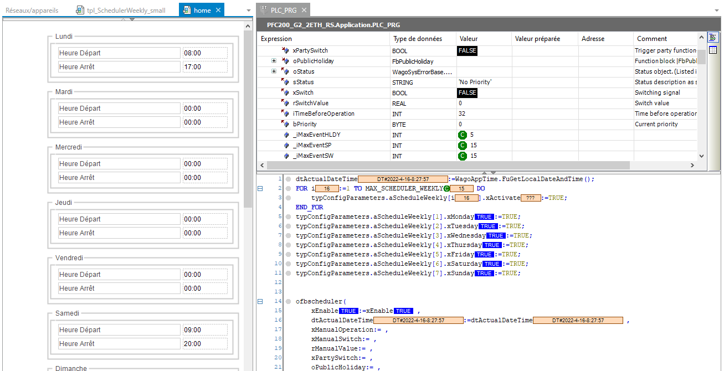Click the breakpoint dot on code line 1
The width and height of the screenshot is (724, 371).
(x=289, y=179)
